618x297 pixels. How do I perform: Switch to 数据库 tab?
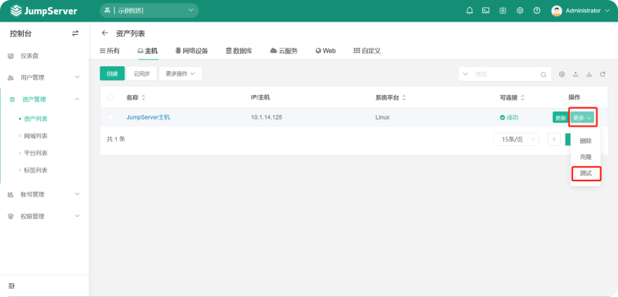click(x=239, y=51)
